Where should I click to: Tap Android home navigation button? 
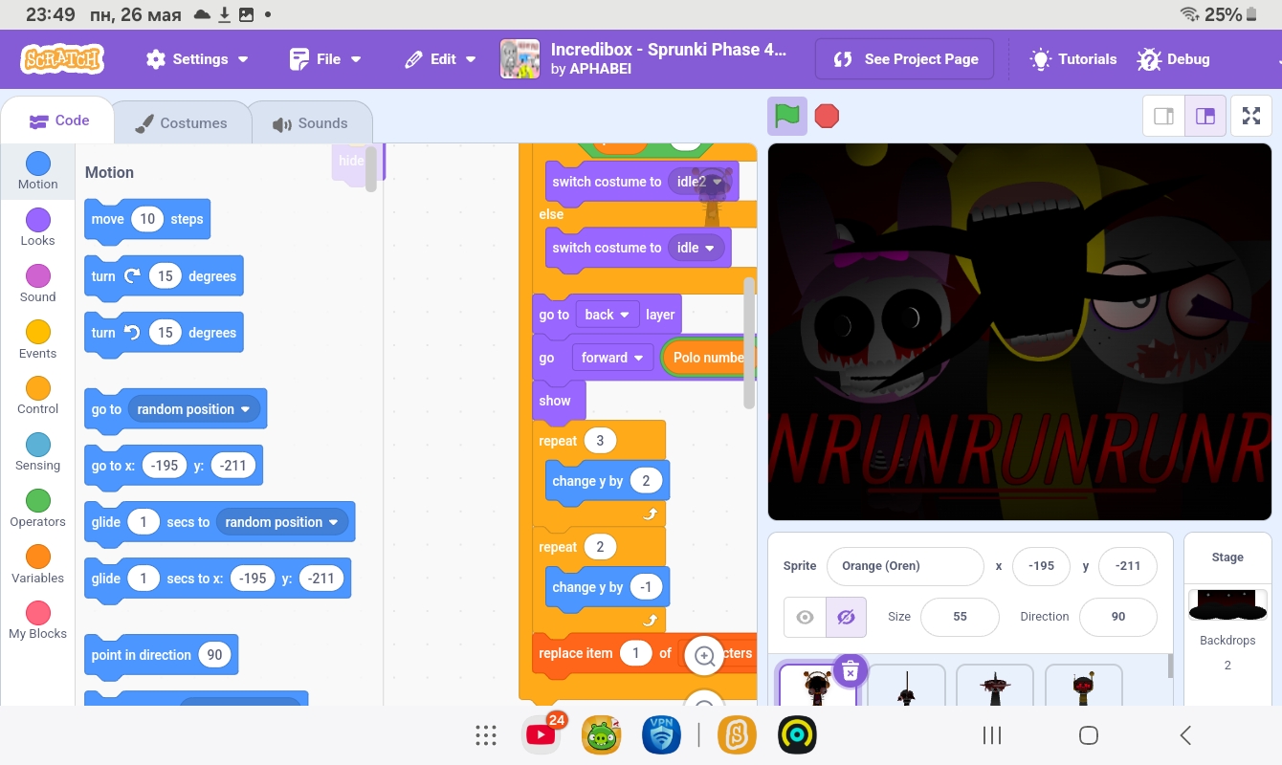pyautogui.click(x=1088, y=735)
